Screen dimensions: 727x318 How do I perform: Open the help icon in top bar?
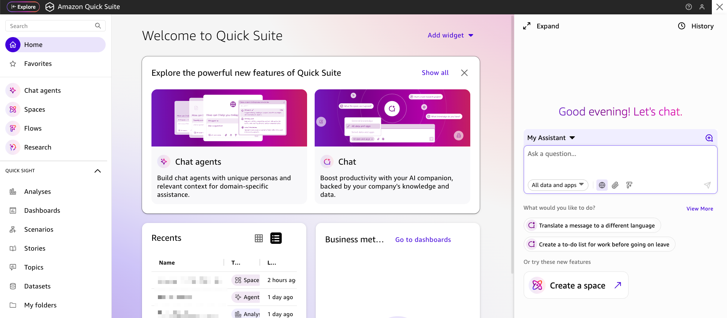(x=689, y=7)
